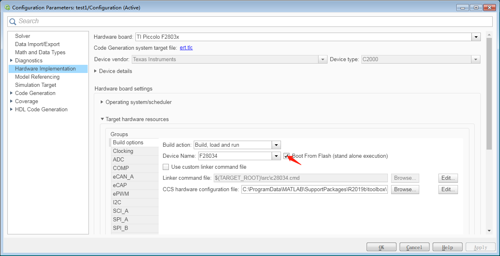500x256 pixels.
Task: Enable Use custom linker command file
Action: point(166,167)
